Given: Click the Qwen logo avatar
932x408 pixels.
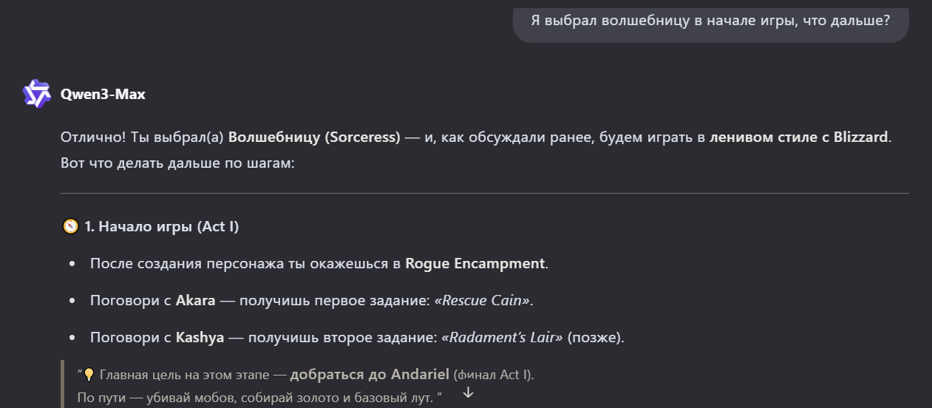Looking at the screenshot, I should click(36, 94).
